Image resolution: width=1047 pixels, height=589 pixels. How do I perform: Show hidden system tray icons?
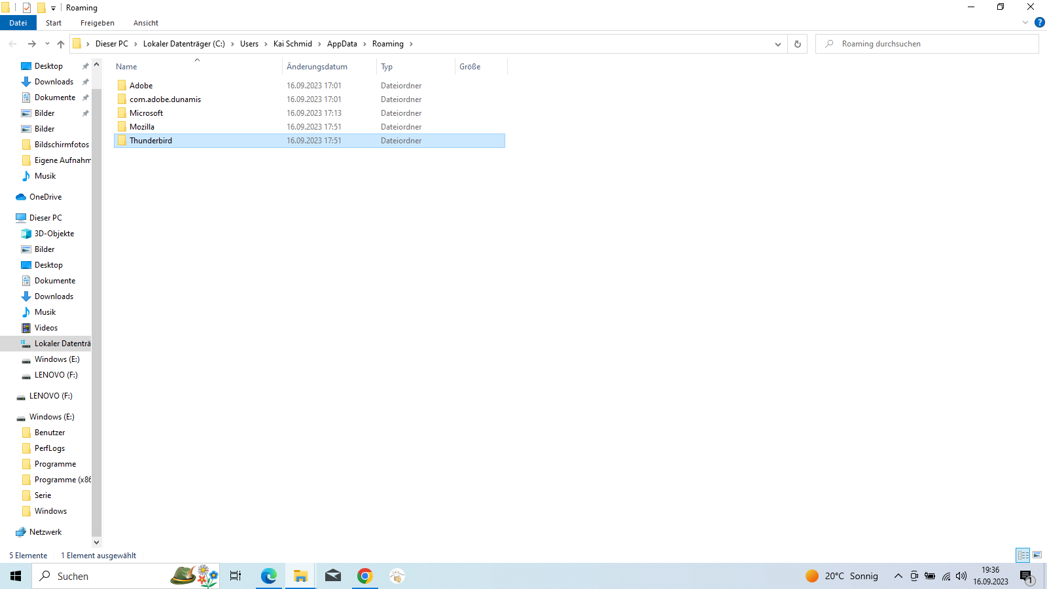pyautogui.click(x=898, y=576)
